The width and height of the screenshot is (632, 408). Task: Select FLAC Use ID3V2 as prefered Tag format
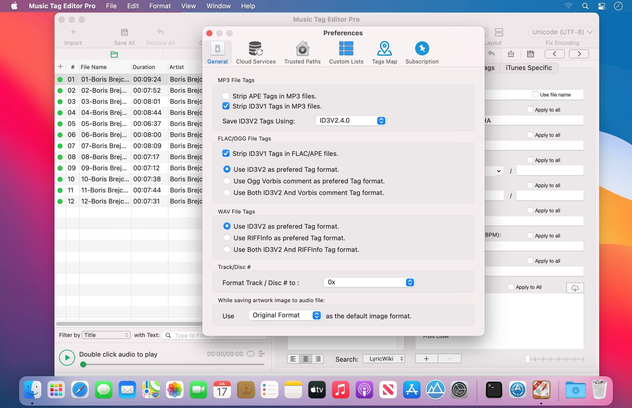[x=227, y=169]
